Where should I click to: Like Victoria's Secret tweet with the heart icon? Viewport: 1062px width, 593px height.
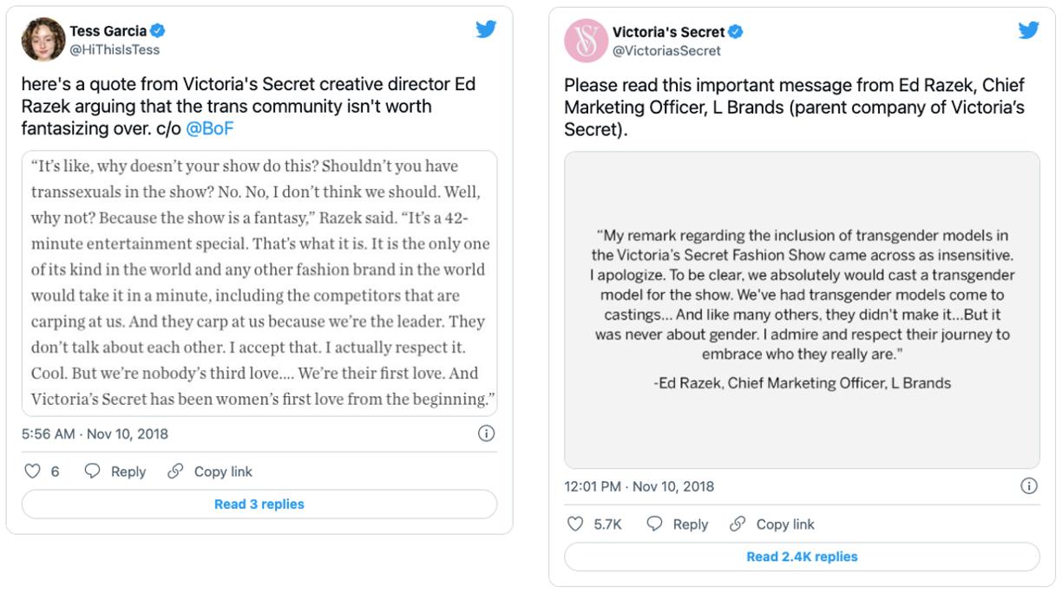click(x=574, y=525)
